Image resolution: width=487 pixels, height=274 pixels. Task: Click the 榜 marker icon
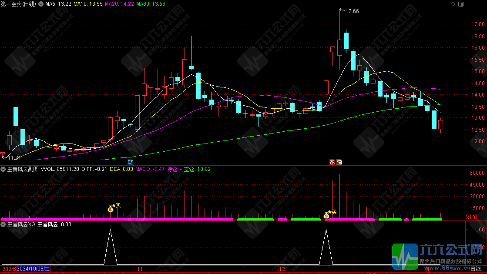pos(339,162)
